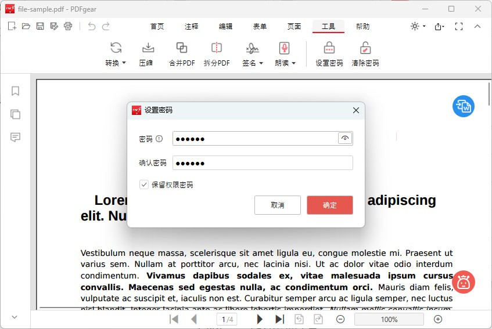Select the 工具 tab
Screen dimensions: 492x329
pos(328,26)
